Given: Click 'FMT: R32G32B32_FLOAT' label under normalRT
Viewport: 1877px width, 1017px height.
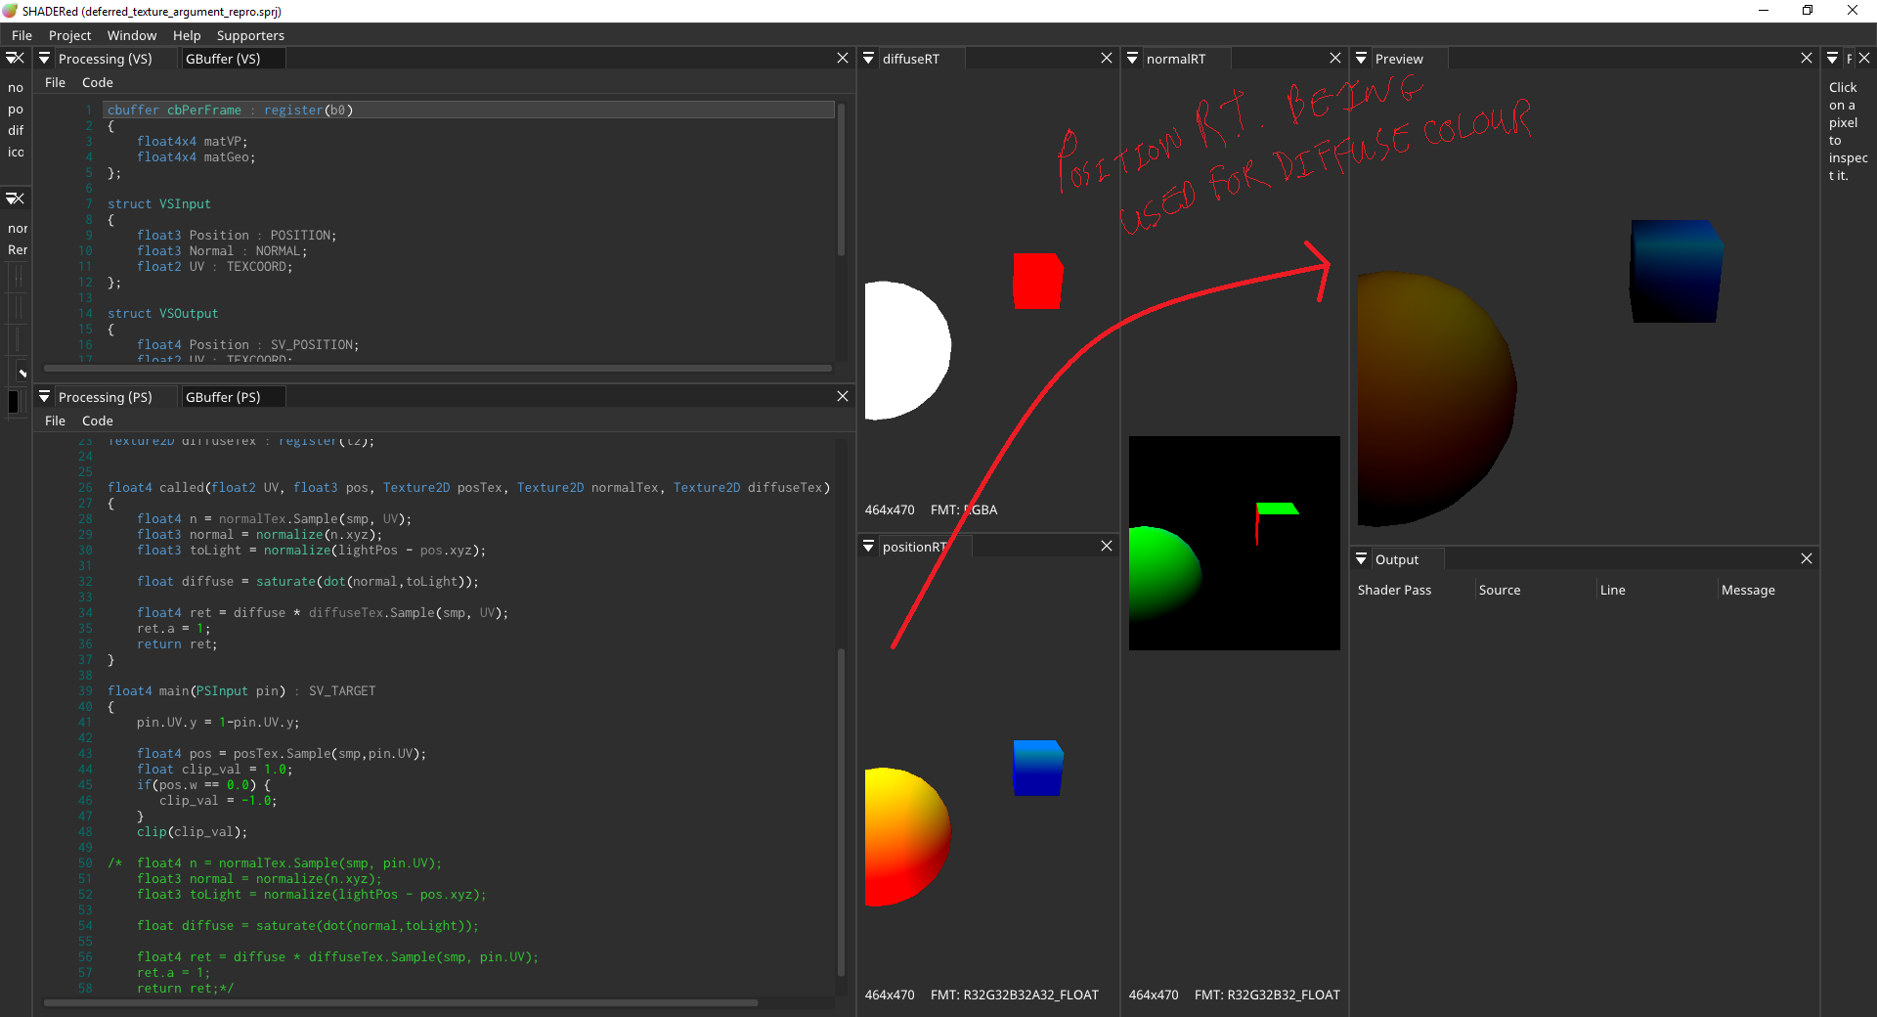Looking at the screenshot, I should [x=1267, y=995].
